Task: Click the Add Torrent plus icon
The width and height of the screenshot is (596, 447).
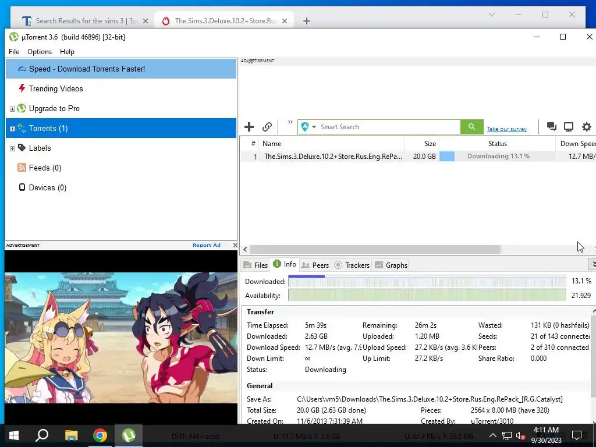Action: pyautogui.click(x=249, y=127)
